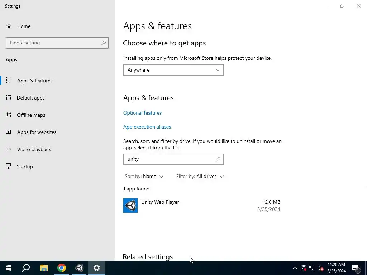This screenshot has height=275, width=367.
Task: Click the magnifier icon in Find a setting
Action: [x=104, y=43]
